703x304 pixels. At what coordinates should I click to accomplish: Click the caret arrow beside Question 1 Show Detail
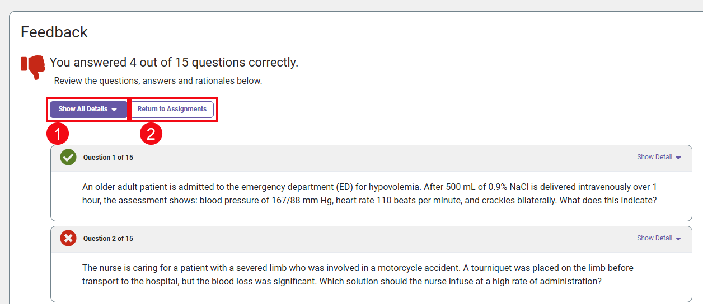click(678, 158)
